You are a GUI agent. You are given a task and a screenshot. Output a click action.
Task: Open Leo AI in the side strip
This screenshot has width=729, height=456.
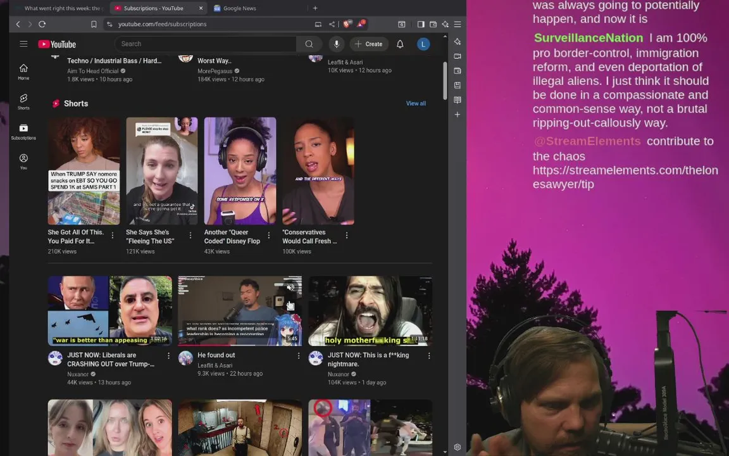pos(458,41)
